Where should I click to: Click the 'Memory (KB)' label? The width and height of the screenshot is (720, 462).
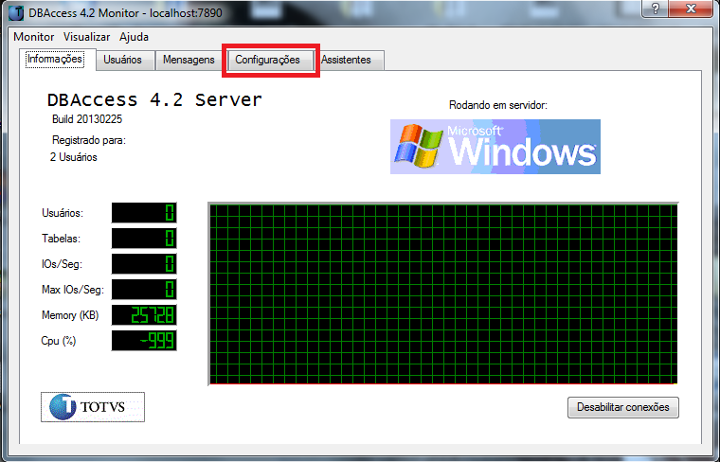coord(70,315)
